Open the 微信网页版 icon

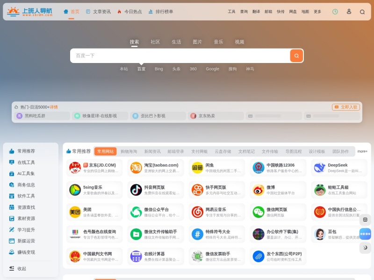(259, 212)
